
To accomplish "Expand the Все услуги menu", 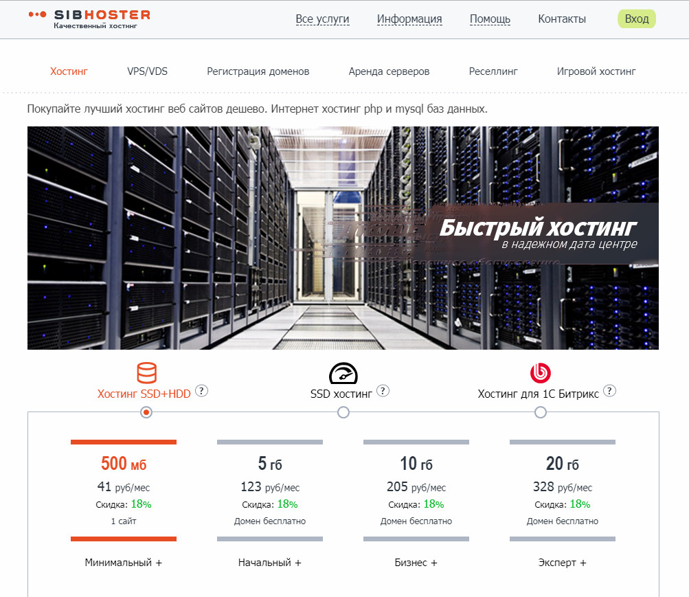I will click(x=322, y=19).
